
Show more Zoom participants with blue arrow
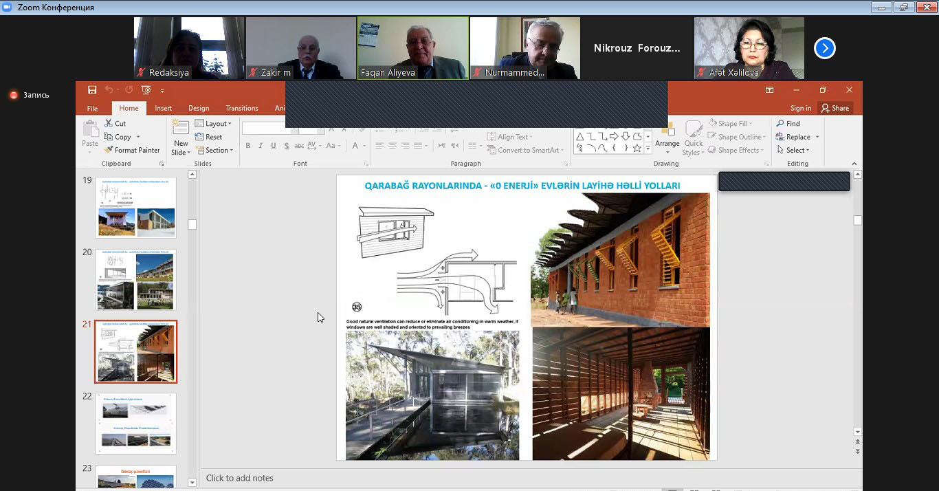tap(825, 48)
